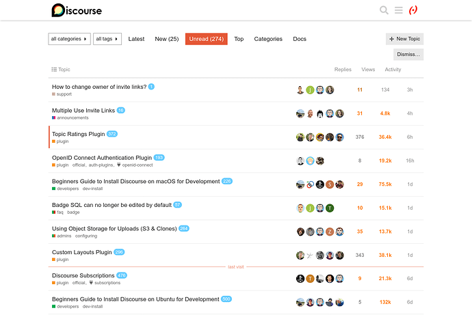Open the hamburger menu icon

(399, 10)
